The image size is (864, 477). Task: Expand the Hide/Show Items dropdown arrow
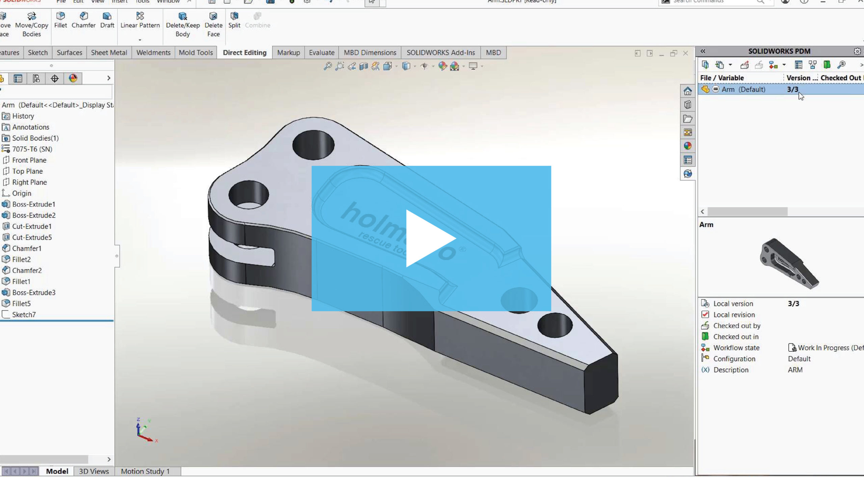433,66
